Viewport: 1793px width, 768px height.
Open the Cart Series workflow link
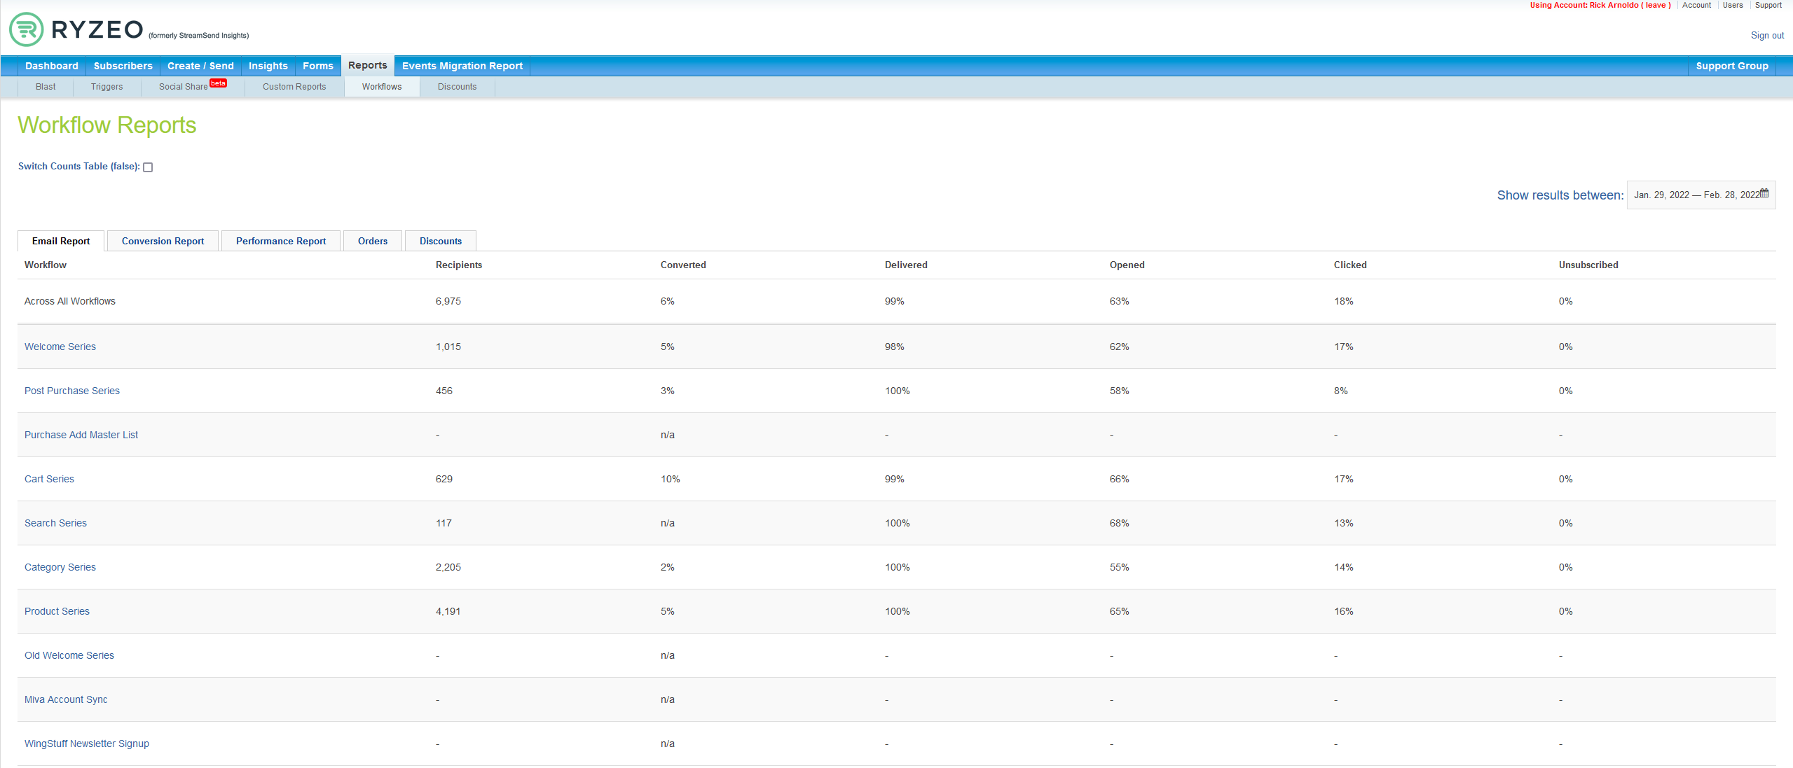tap(49, 479)
